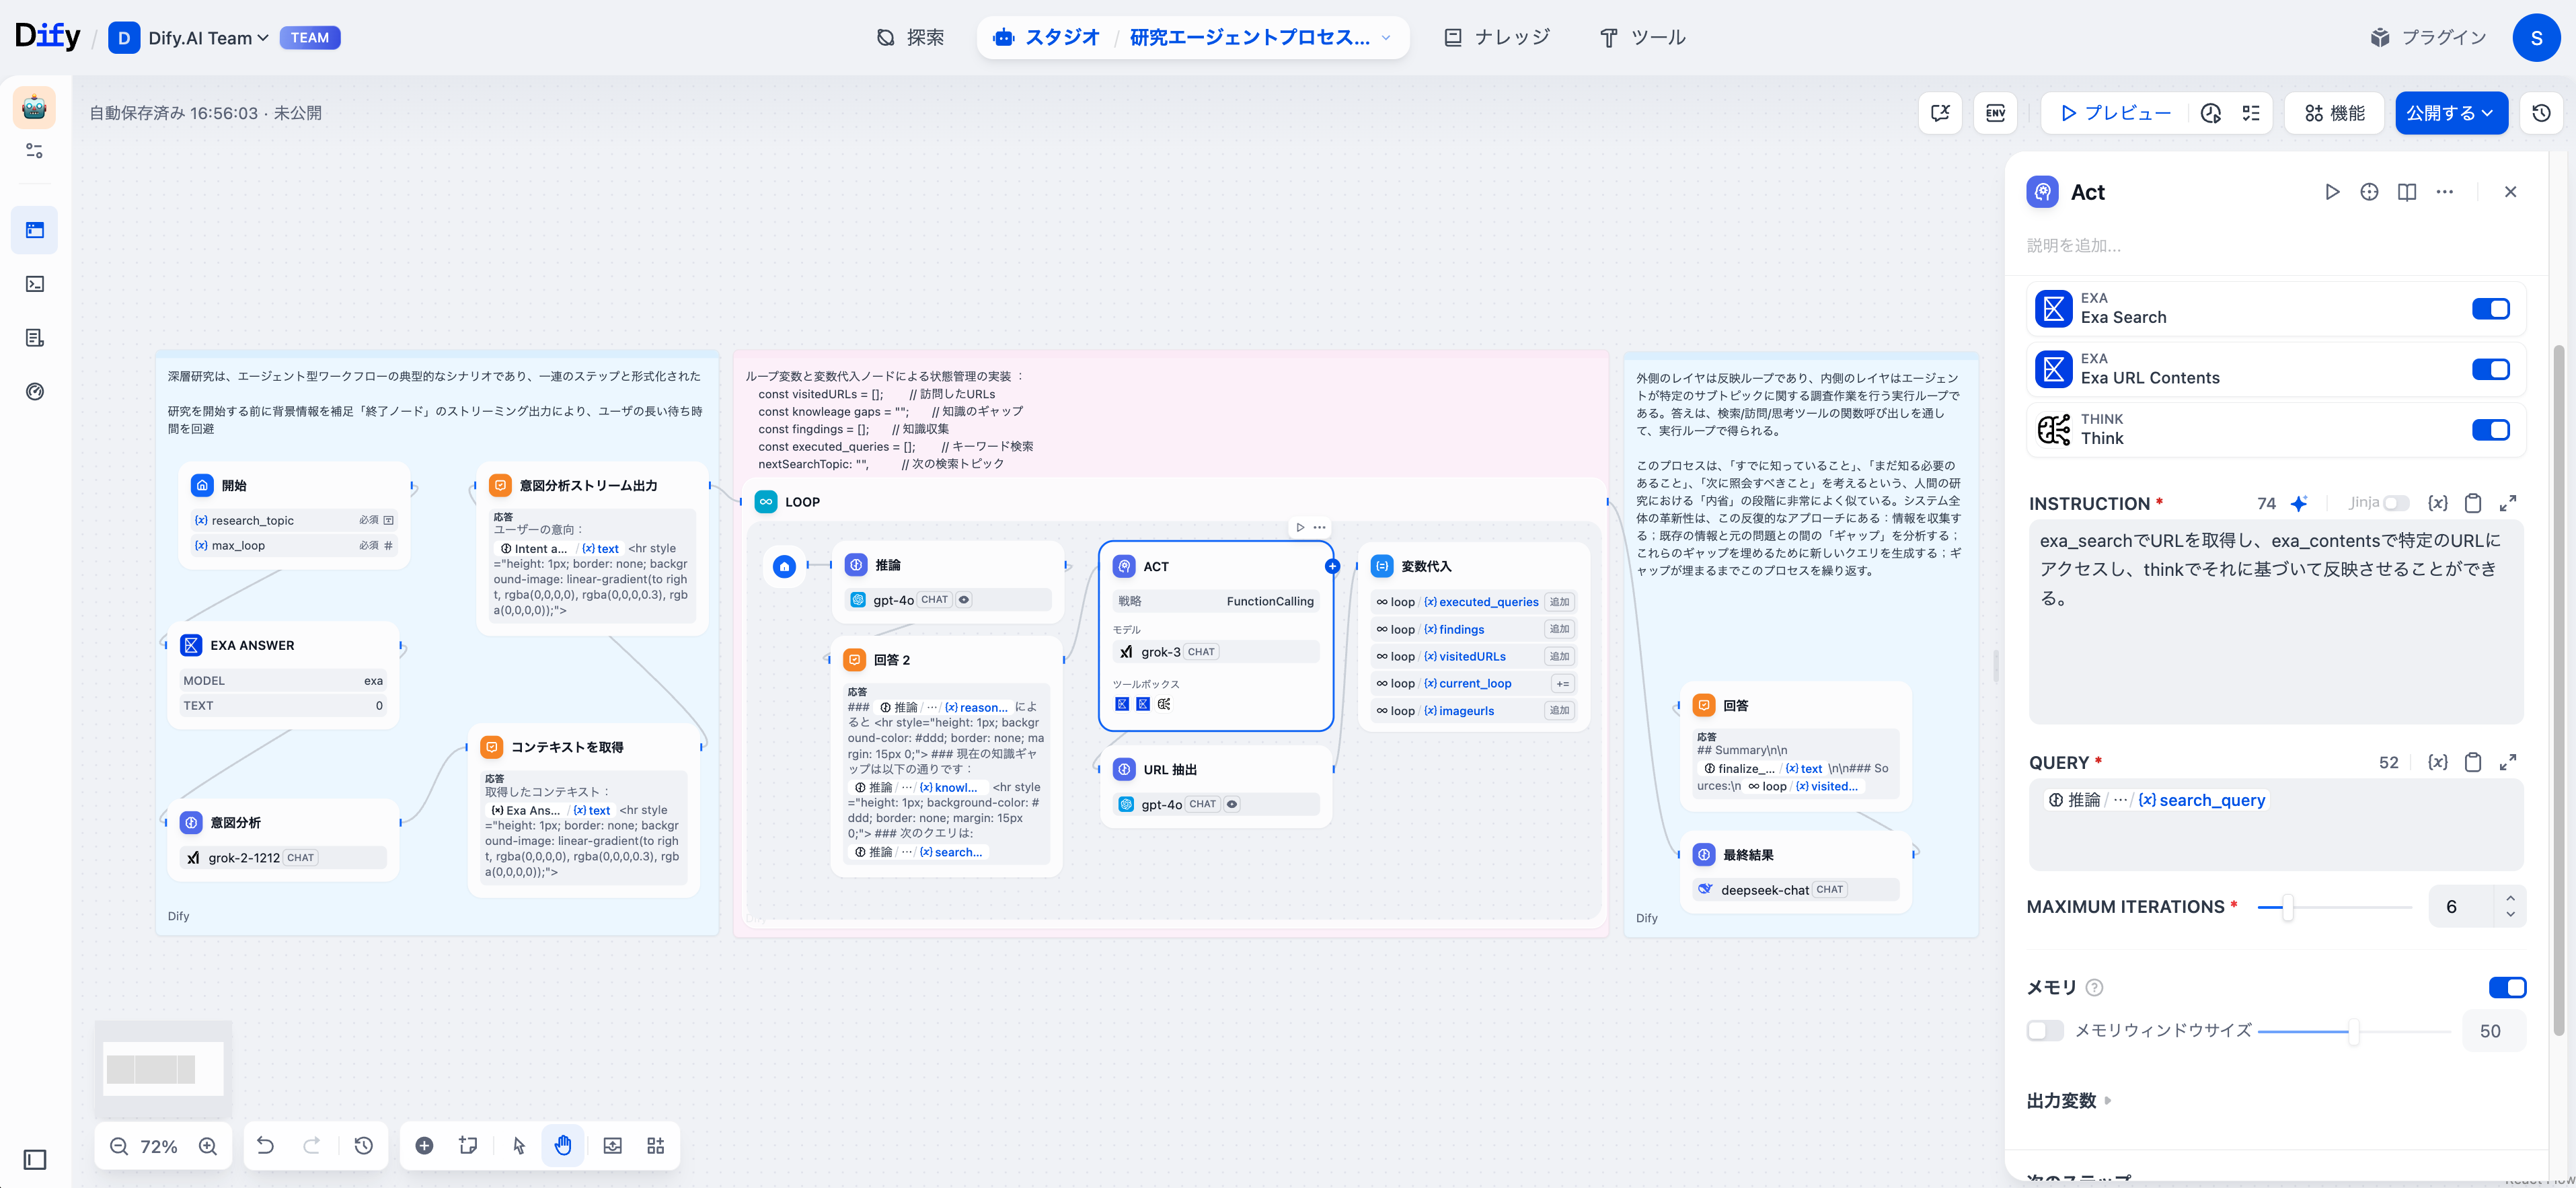Run the Act node step
The width and height of the screenshot is (2576, 1188).
2331,192
